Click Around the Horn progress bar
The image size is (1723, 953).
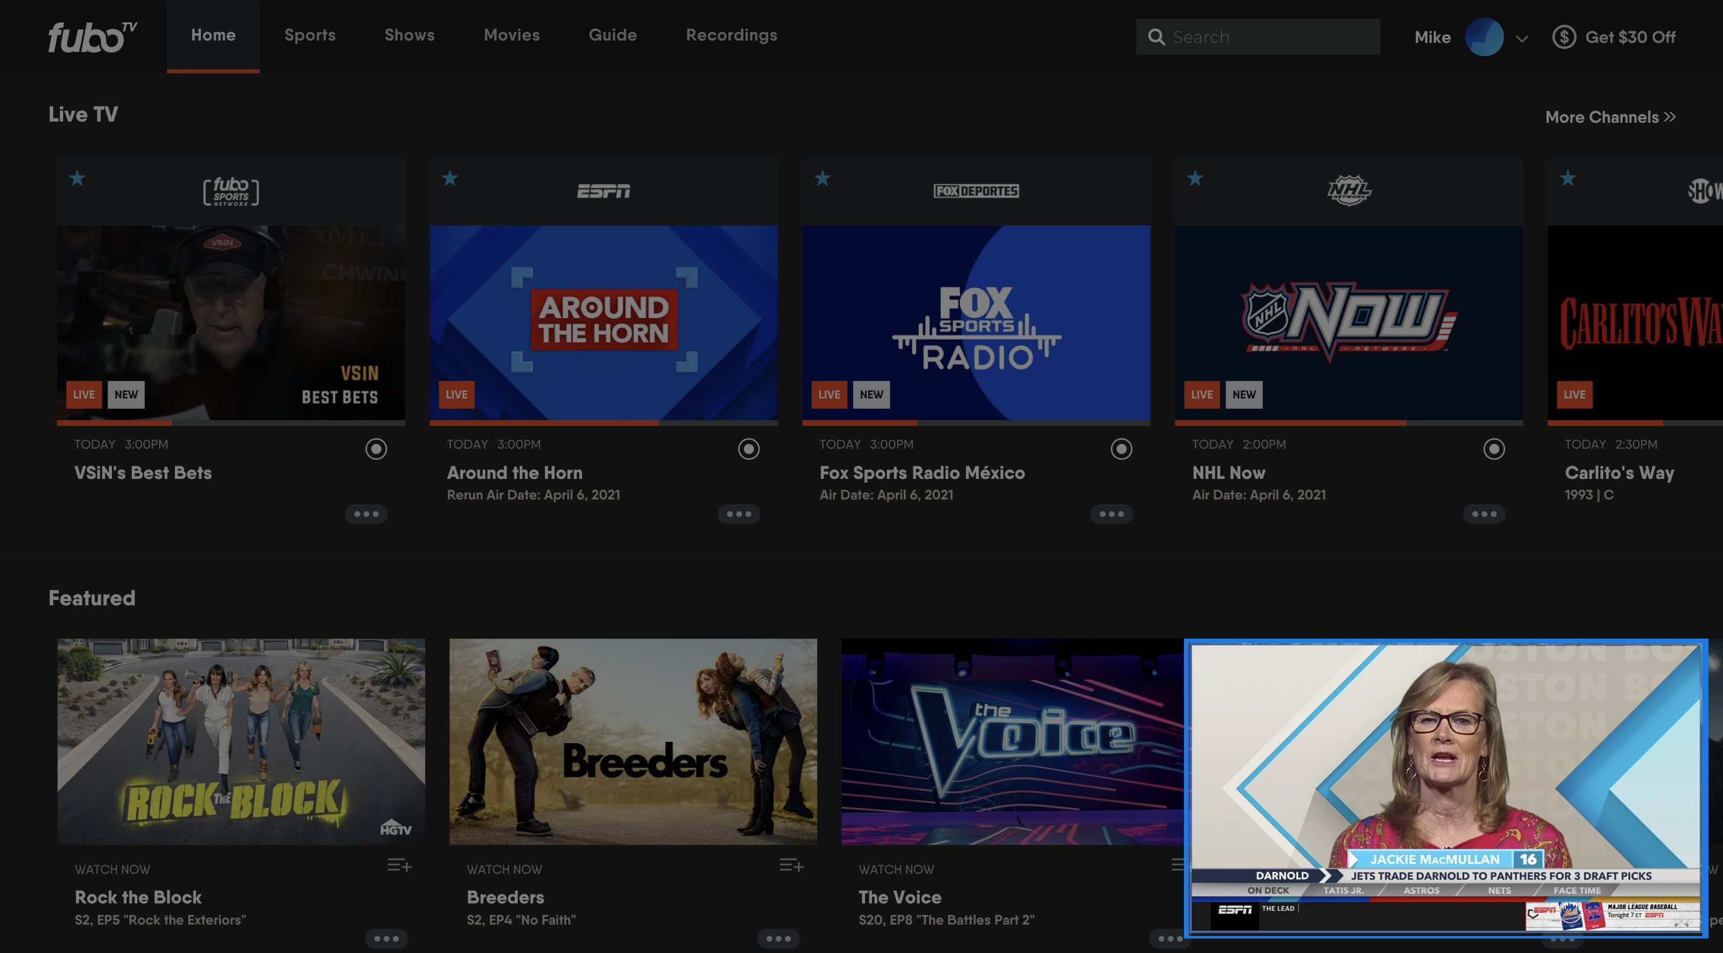pyautogui.click(x=603, y=423)
